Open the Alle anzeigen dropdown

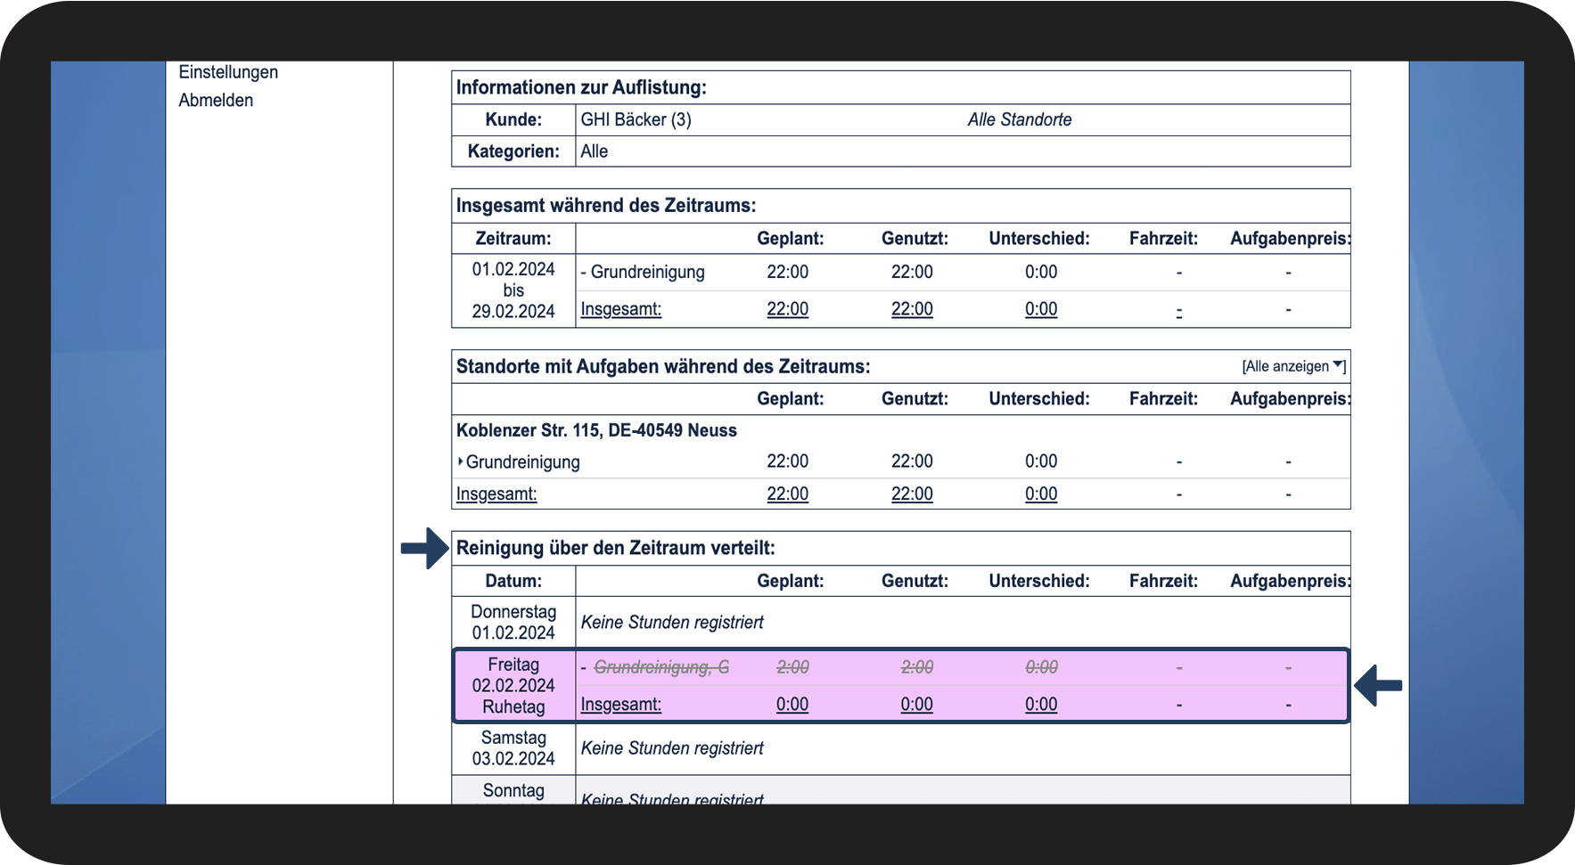coord(1293,366)
